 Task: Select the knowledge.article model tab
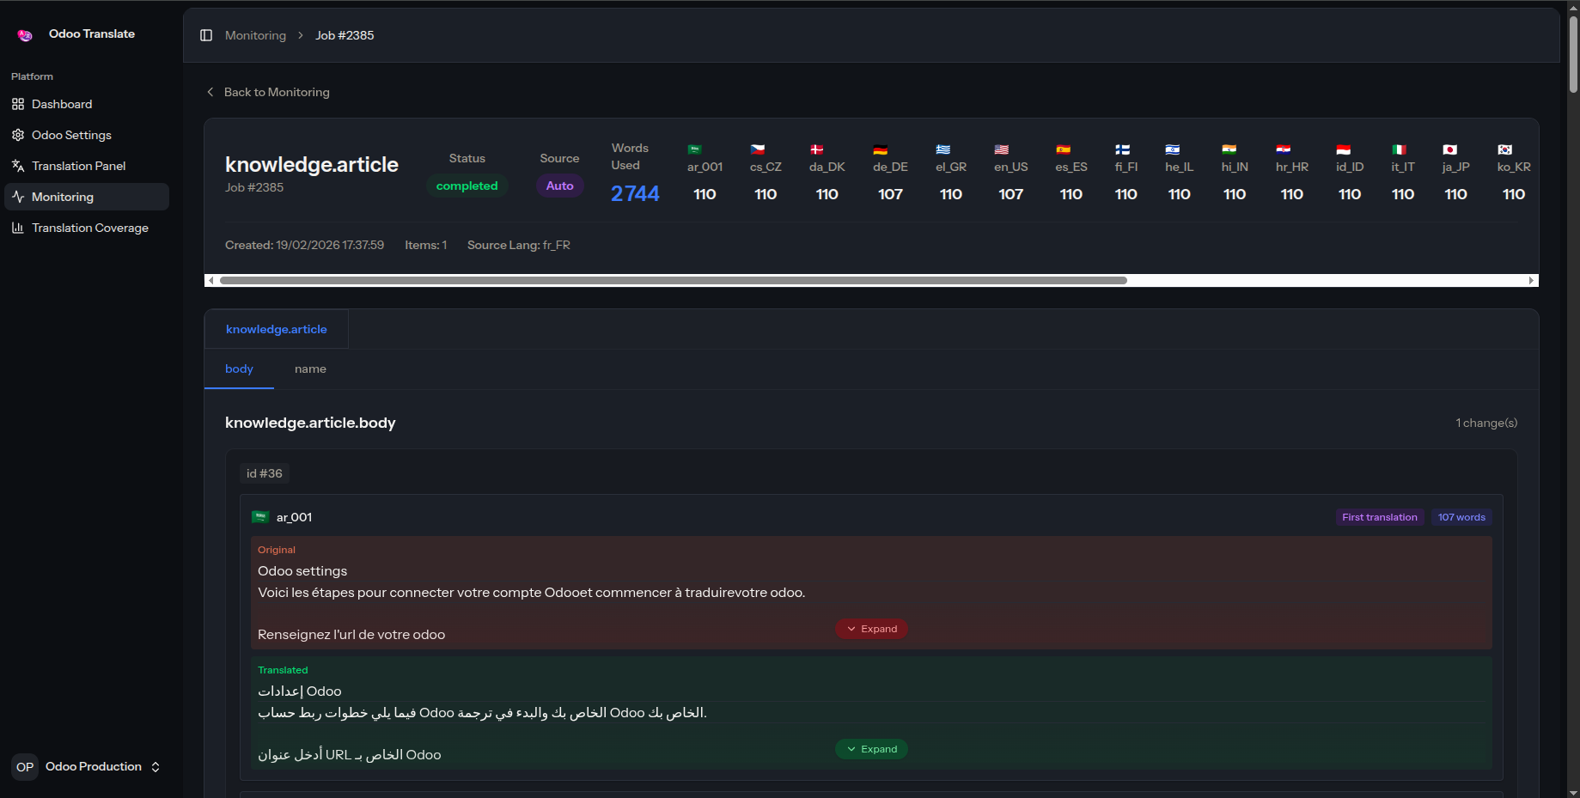276,329
